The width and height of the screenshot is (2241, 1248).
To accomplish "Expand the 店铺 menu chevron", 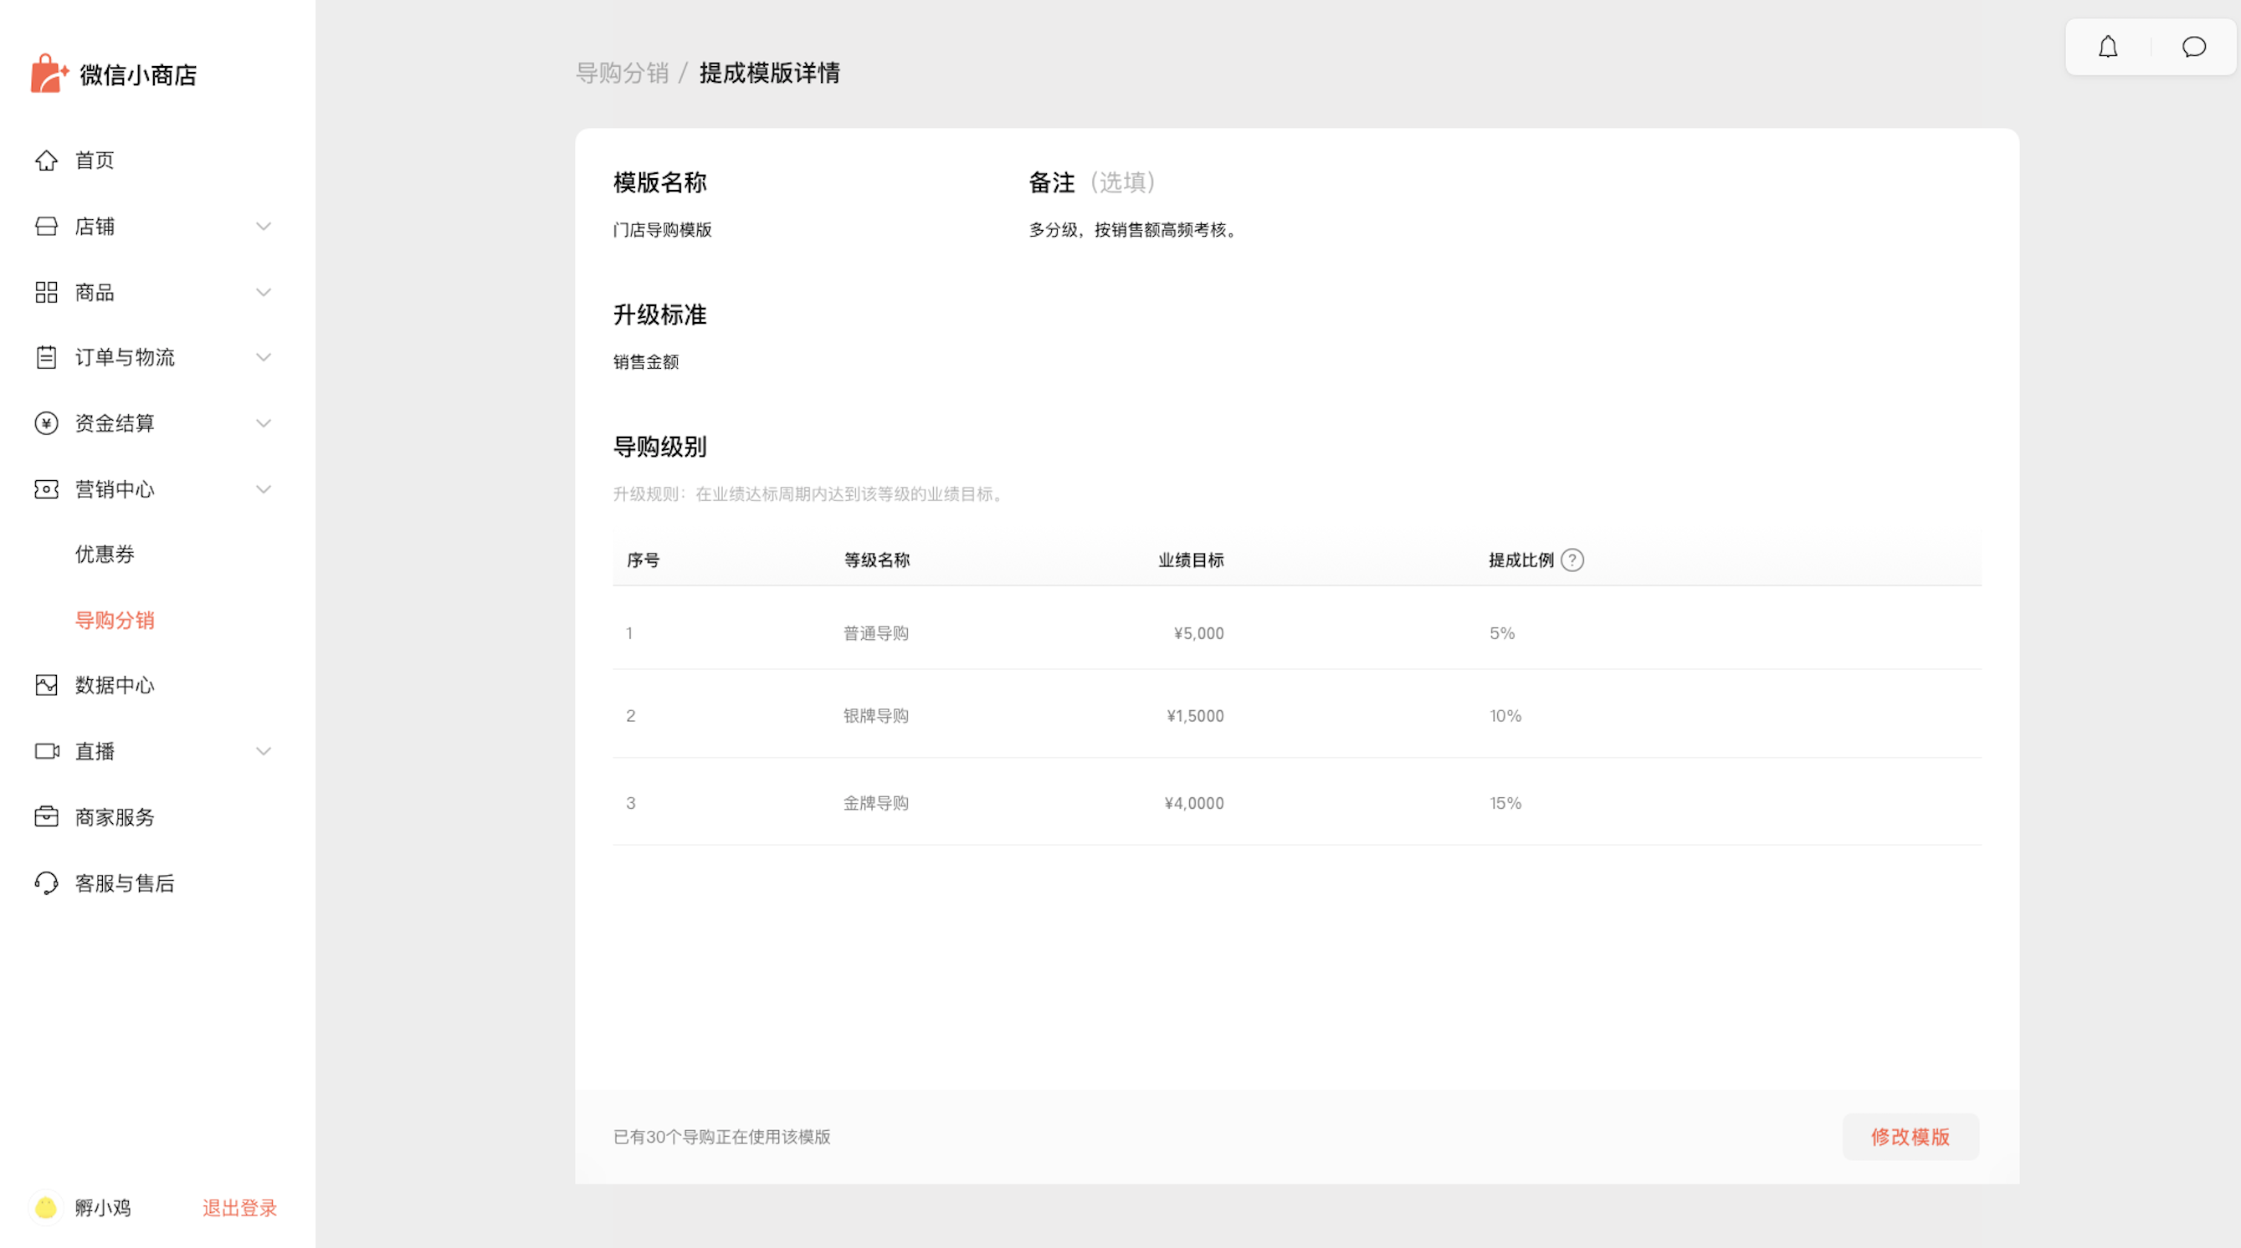I will pos(264,226).
